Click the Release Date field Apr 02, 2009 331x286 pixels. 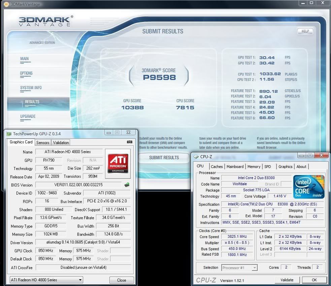[48, 176]
